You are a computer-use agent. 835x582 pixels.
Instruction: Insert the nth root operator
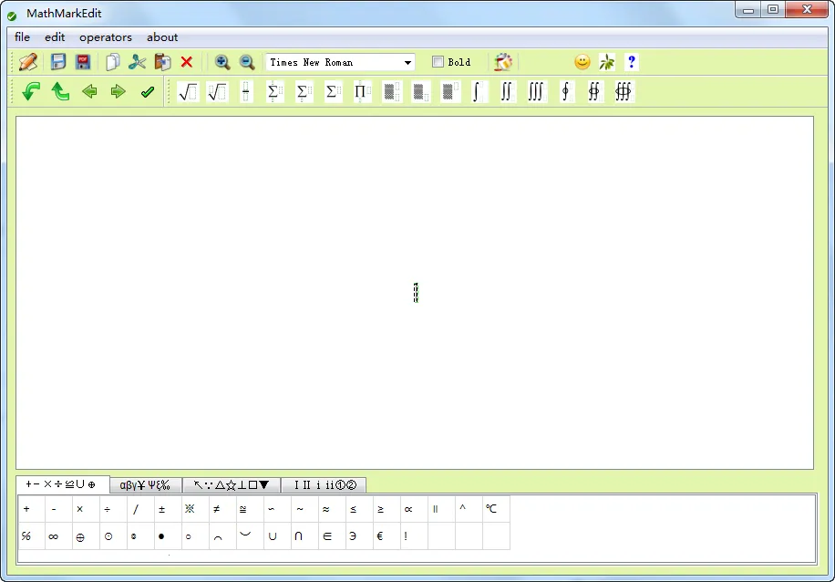[215, 91]
